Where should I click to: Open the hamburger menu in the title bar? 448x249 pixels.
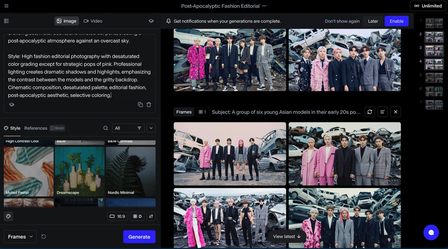tap(6, 6)
